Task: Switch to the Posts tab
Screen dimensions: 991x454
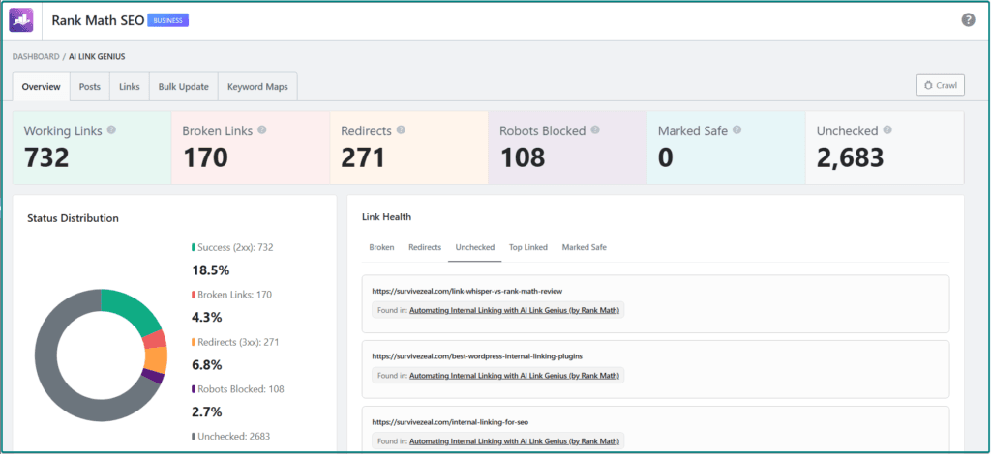Action: 89,87
